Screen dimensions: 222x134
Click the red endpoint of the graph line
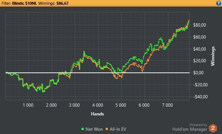[189, 20]
